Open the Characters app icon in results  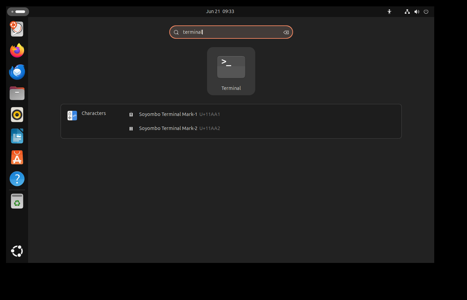click(x=72, y=115)
